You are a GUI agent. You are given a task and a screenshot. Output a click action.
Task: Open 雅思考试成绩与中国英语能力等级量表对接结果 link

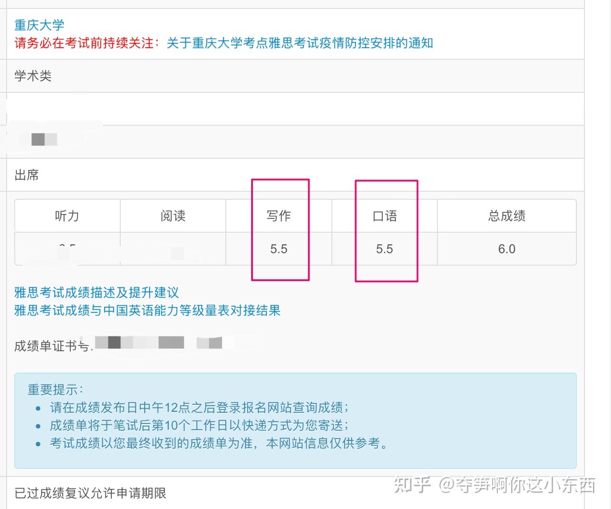147,311
